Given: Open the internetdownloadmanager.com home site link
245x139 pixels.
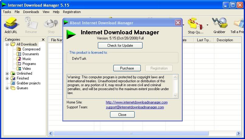Looking at the screenshot, I should pyautogui.click(x=136, y=102).
